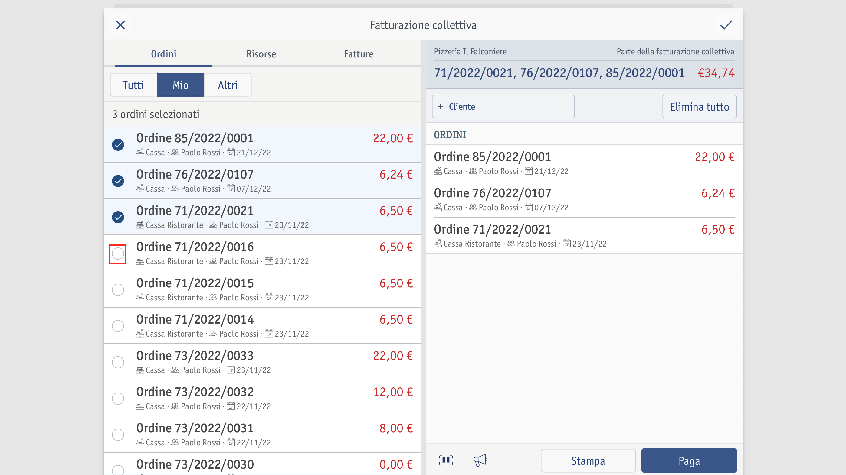Click the order title Ordine 71/2022/0016
The image size is (846, 475).
195,247
